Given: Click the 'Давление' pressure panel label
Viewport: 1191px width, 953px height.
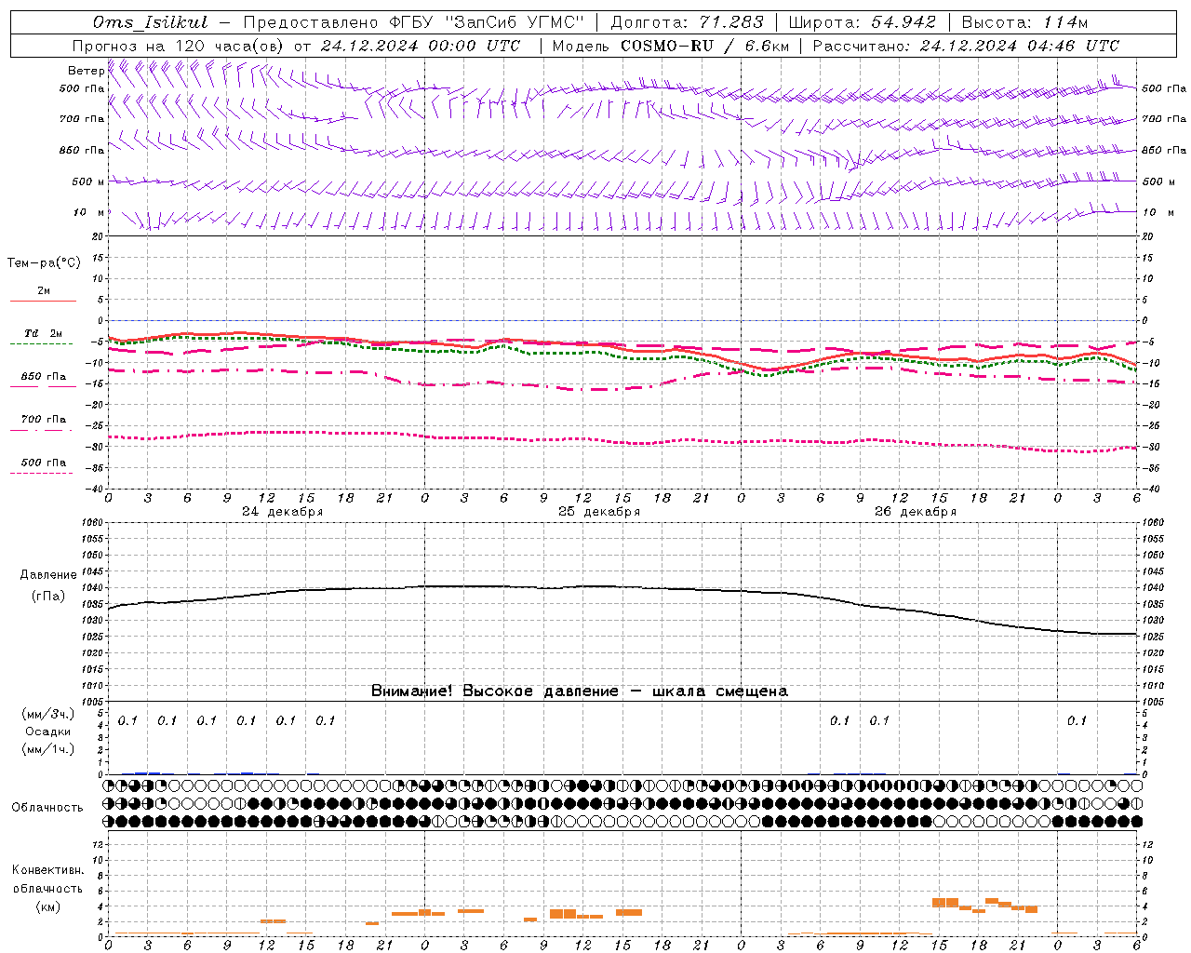Looking at the screenshot, I should (x=48, y=575).
